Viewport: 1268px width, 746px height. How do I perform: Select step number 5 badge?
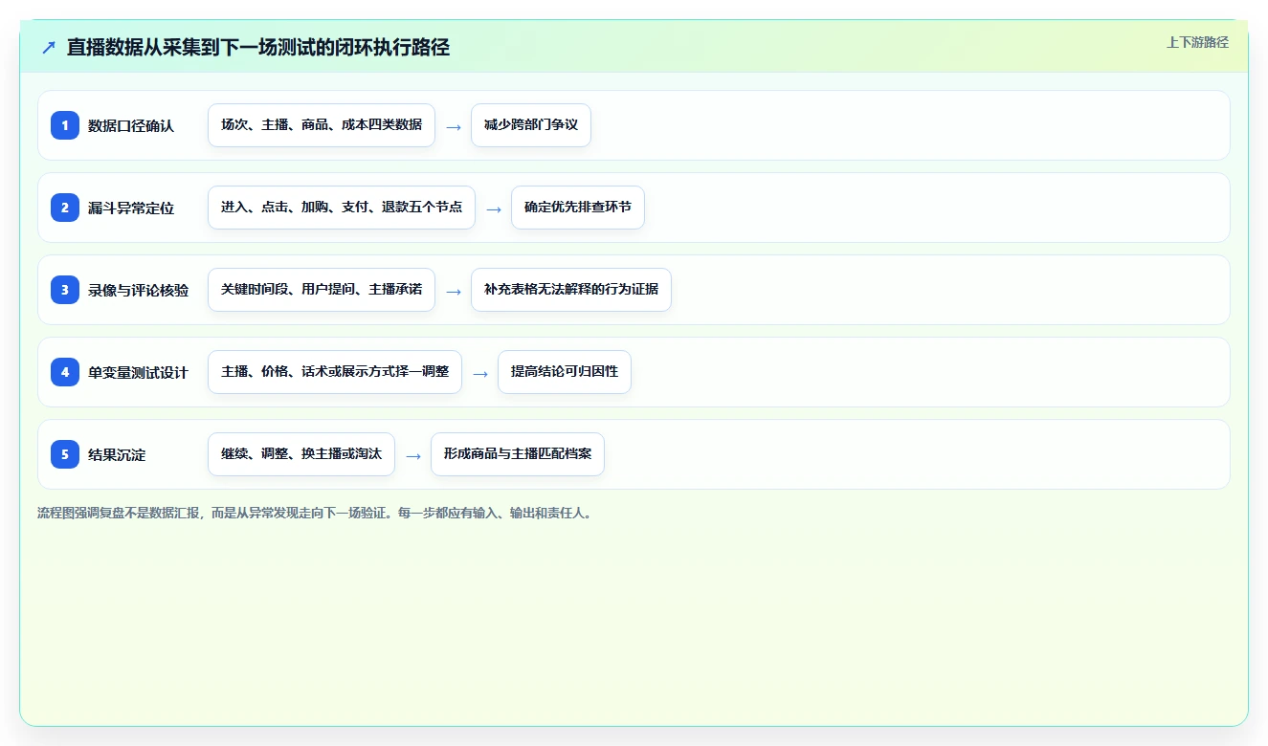click(x=65, y=453)
